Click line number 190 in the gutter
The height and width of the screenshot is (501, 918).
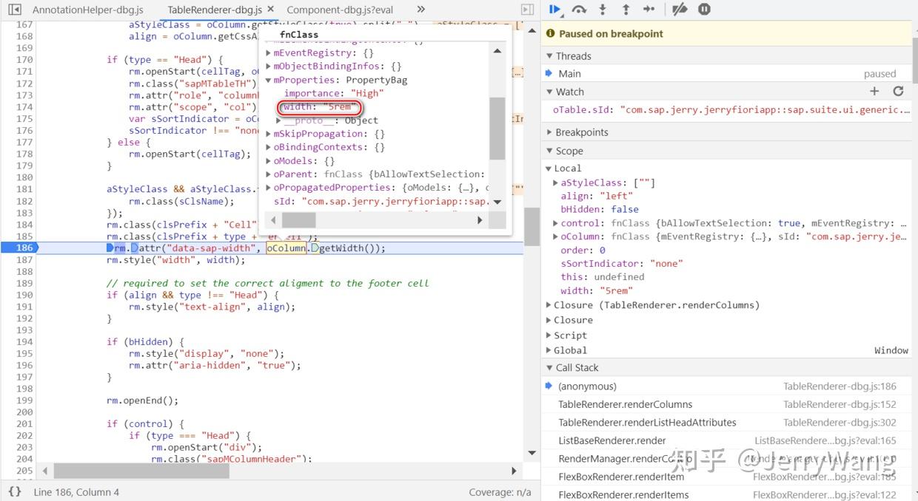click(24, 295)
